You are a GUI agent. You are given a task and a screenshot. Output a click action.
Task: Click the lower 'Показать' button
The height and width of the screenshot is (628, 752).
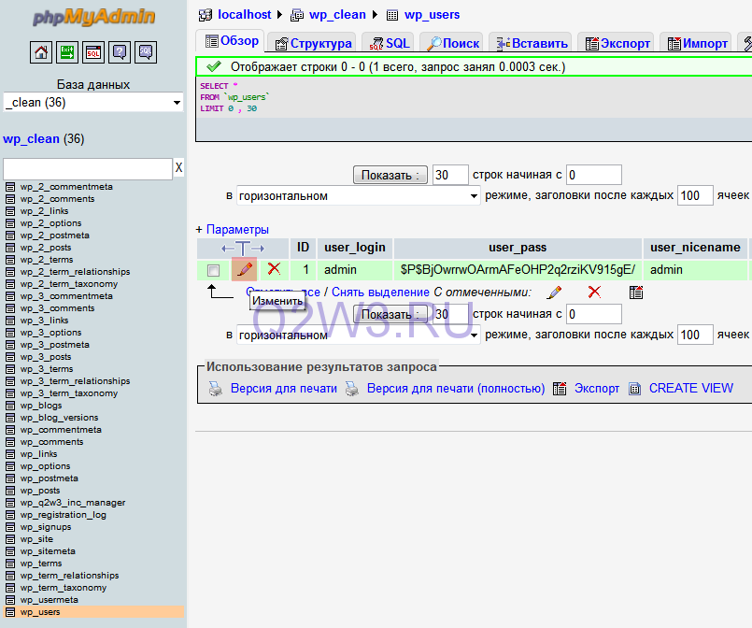pos(390,314)
